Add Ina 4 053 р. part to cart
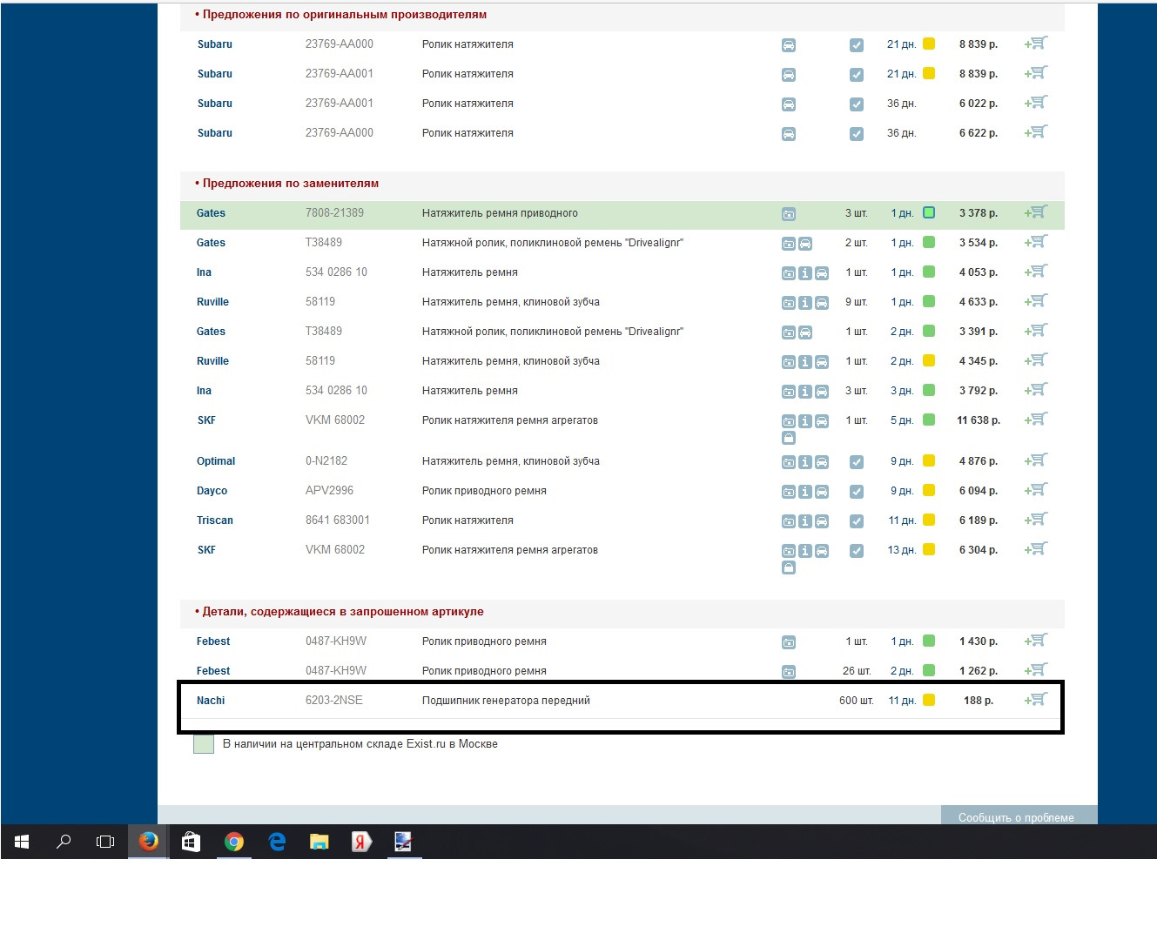 coord(1036,272)
